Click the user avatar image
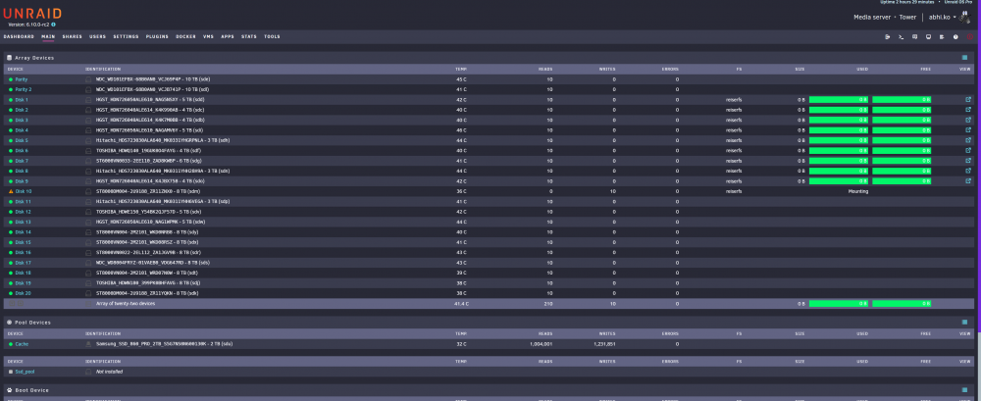The height and width of the screenshot is (401, 981). click(x=964, y=18)
